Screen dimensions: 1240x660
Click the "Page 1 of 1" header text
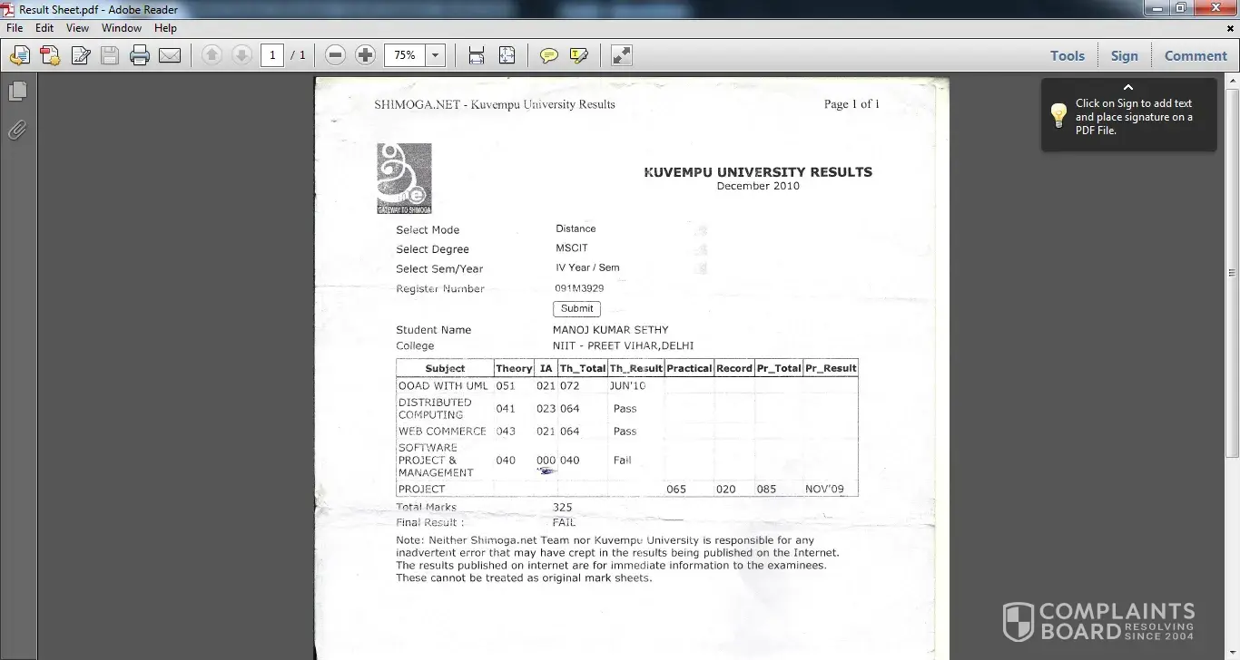[x=851, y=104]
